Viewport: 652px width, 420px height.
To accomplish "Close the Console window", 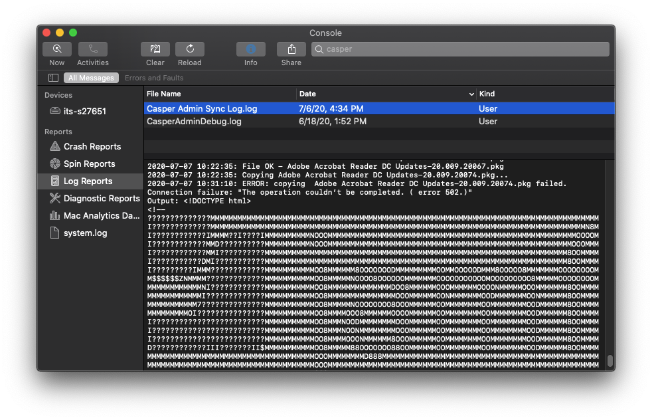I will tap(46, 33).
